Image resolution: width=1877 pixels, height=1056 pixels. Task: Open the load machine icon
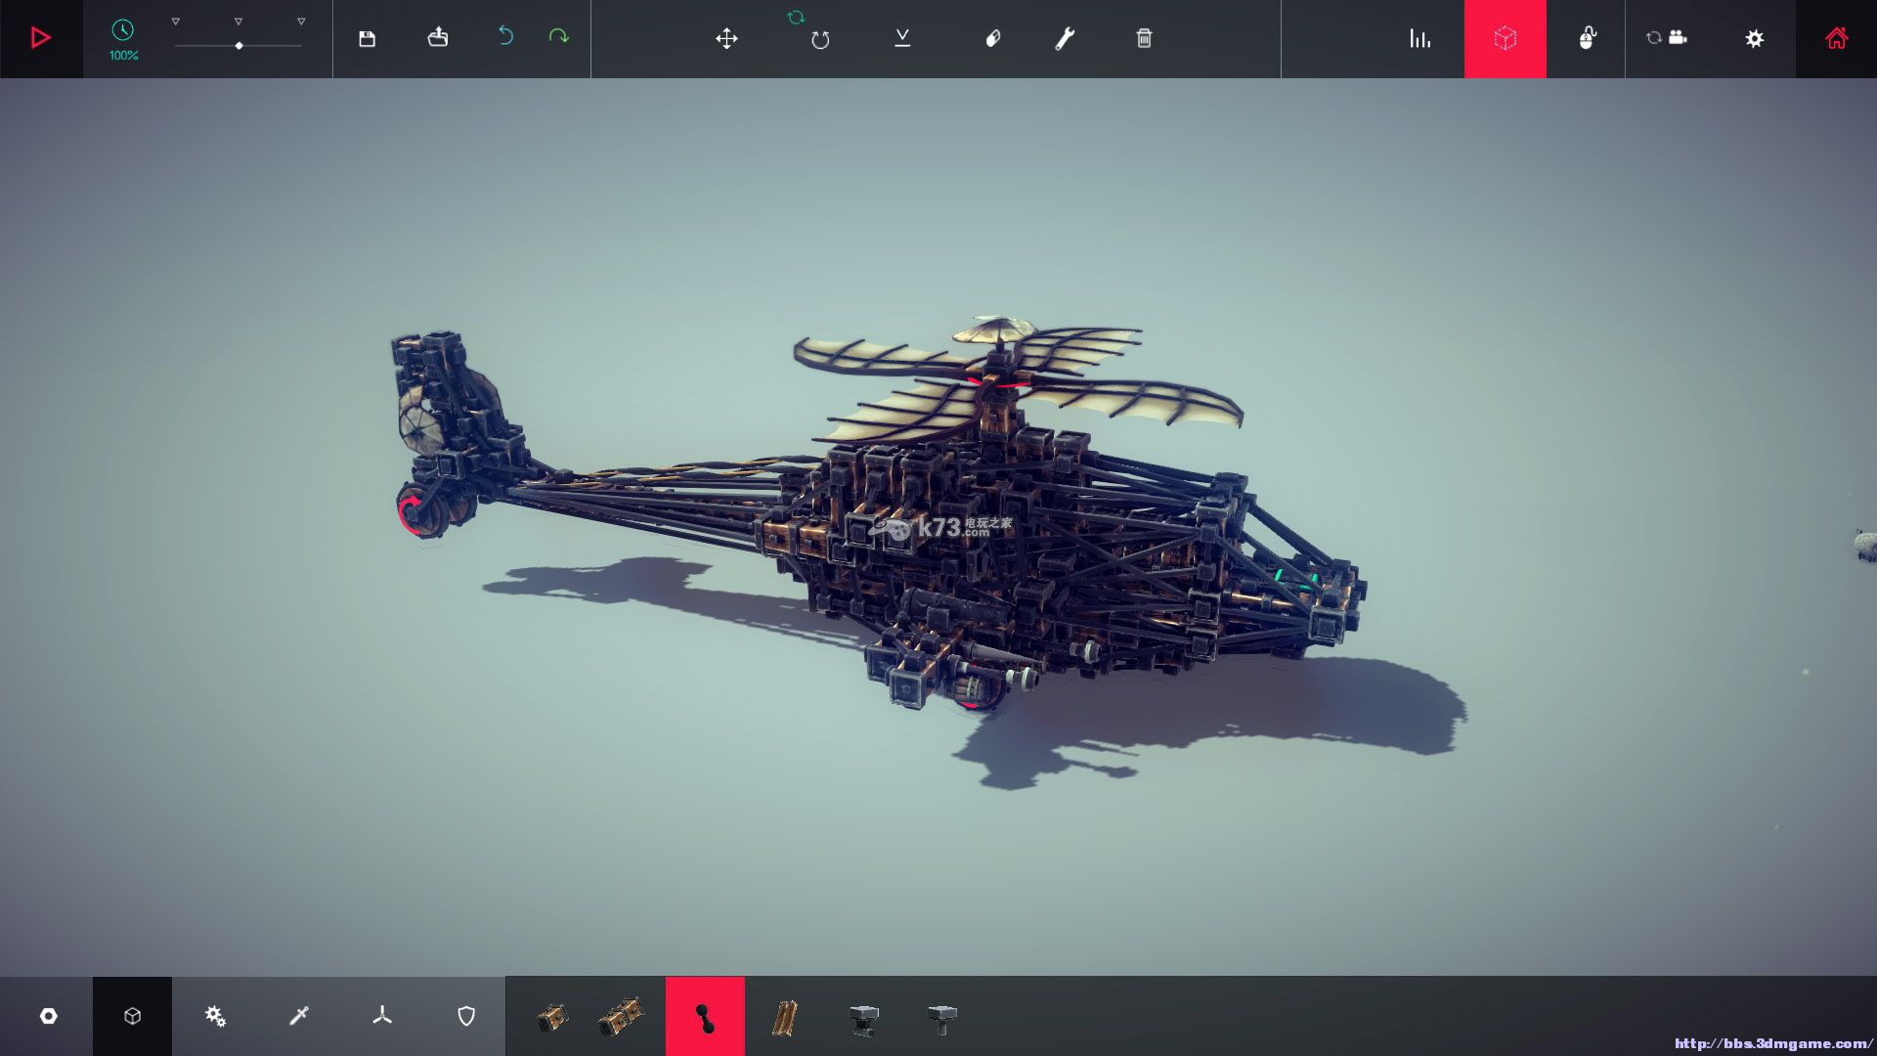tap(438, 37)
